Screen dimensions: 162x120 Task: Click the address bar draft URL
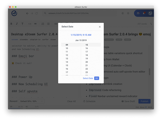tap(69, 13)
